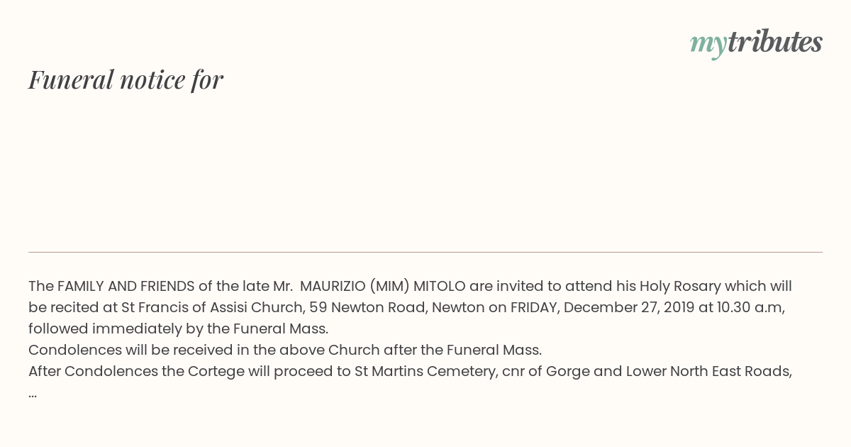Click the dark 'tributes' part of the logo

coord(775,42)
